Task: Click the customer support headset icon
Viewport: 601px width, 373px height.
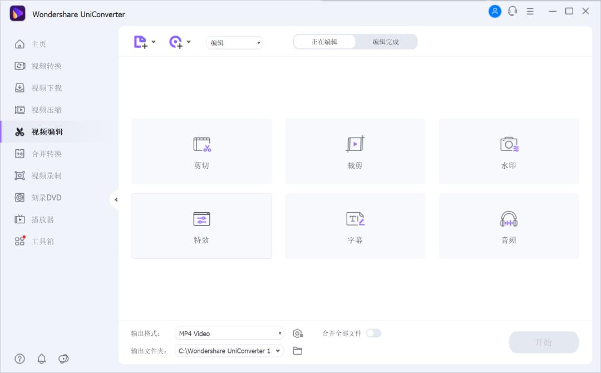Action: tap(513, 11)
